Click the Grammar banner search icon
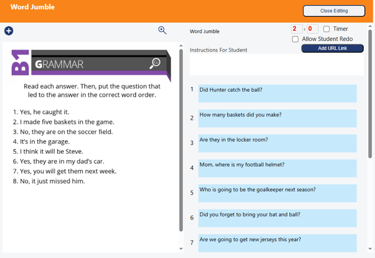Viewport: 375px width, 258px height. 155,64
